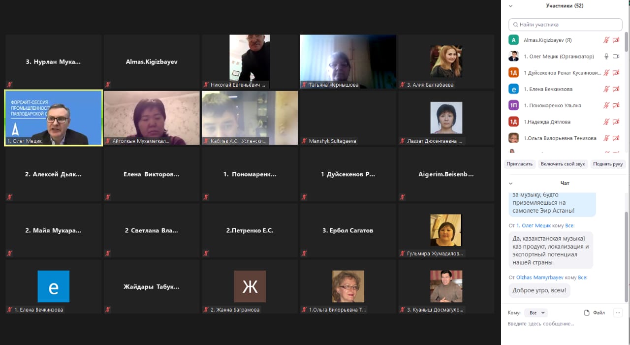
Task: Select Николай Евгеньевич's video tile
Action: click(250, 62)
